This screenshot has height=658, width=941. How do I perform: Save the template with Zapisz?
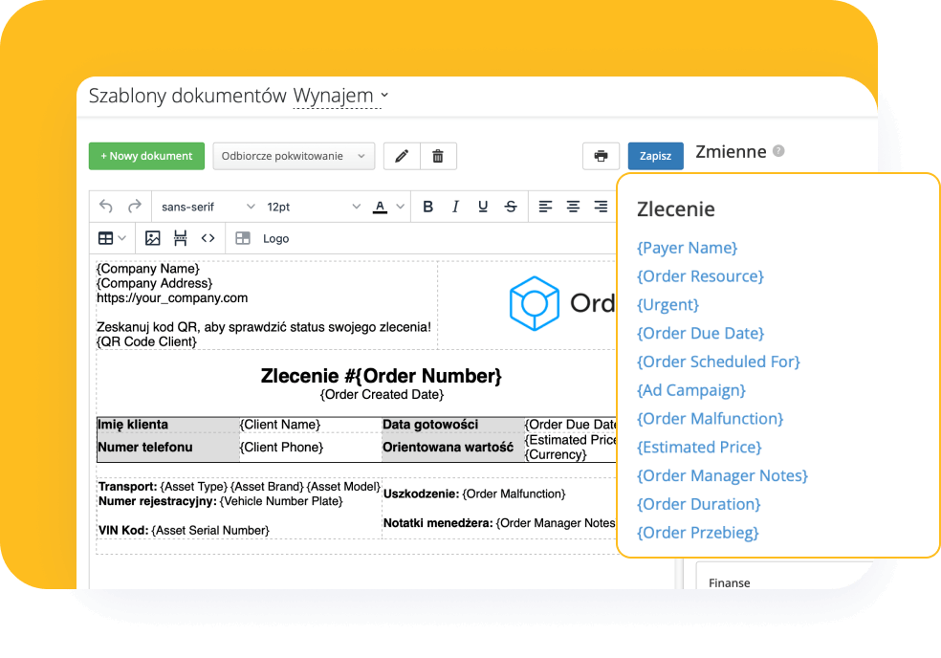pyautogui.click(x=655, y=156)
